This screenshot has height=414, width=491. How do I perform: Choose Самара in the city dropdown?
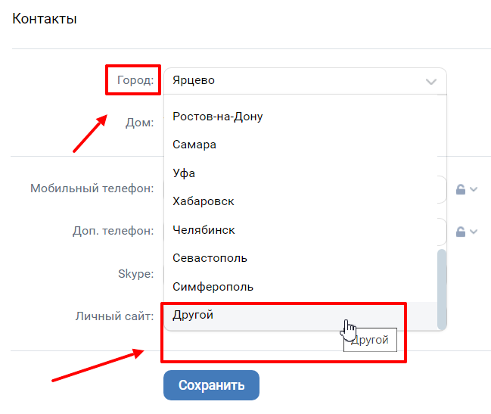tap(194, 145)
